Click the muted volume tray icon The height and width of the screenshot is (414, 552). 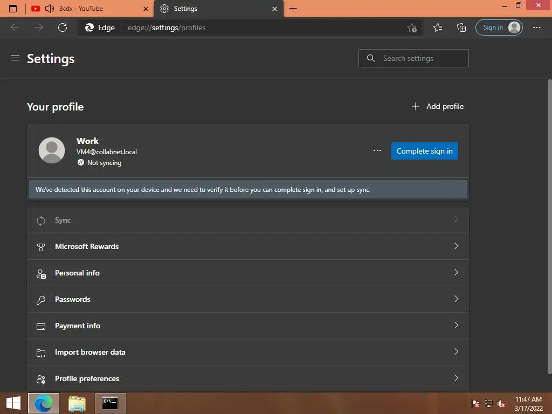coord(501,403)
